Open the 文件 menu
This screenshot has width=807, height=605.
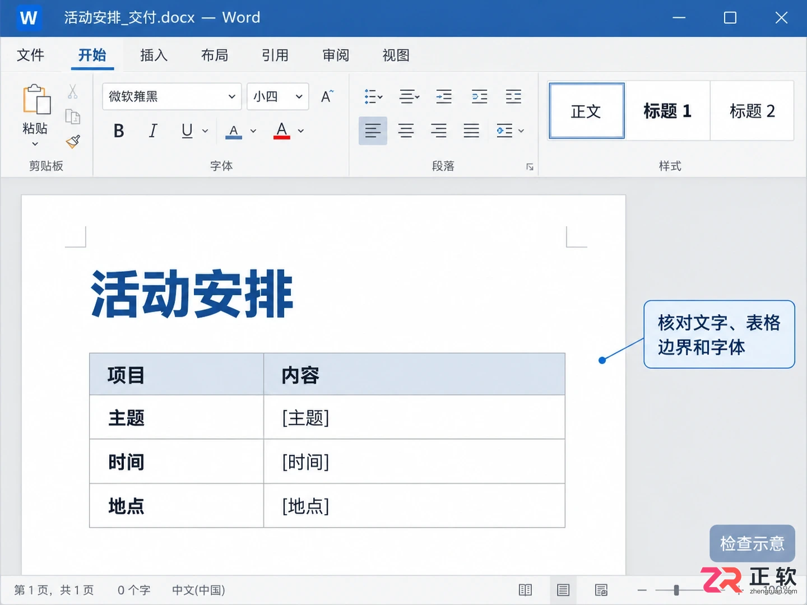31,55
